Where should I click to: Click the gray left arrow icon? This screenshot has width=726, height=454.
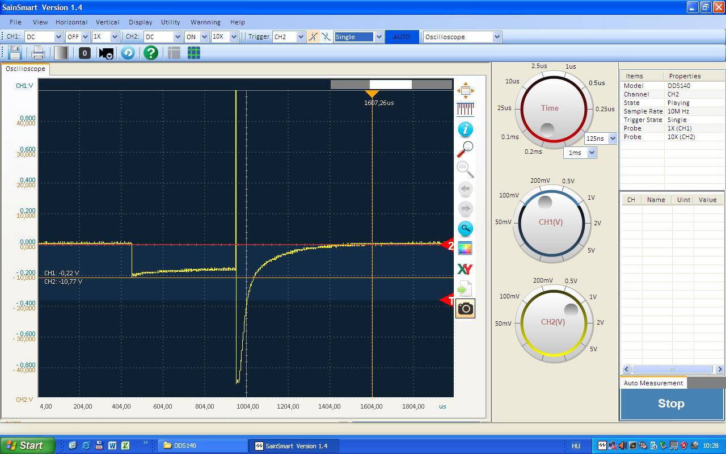coord(465,188)
